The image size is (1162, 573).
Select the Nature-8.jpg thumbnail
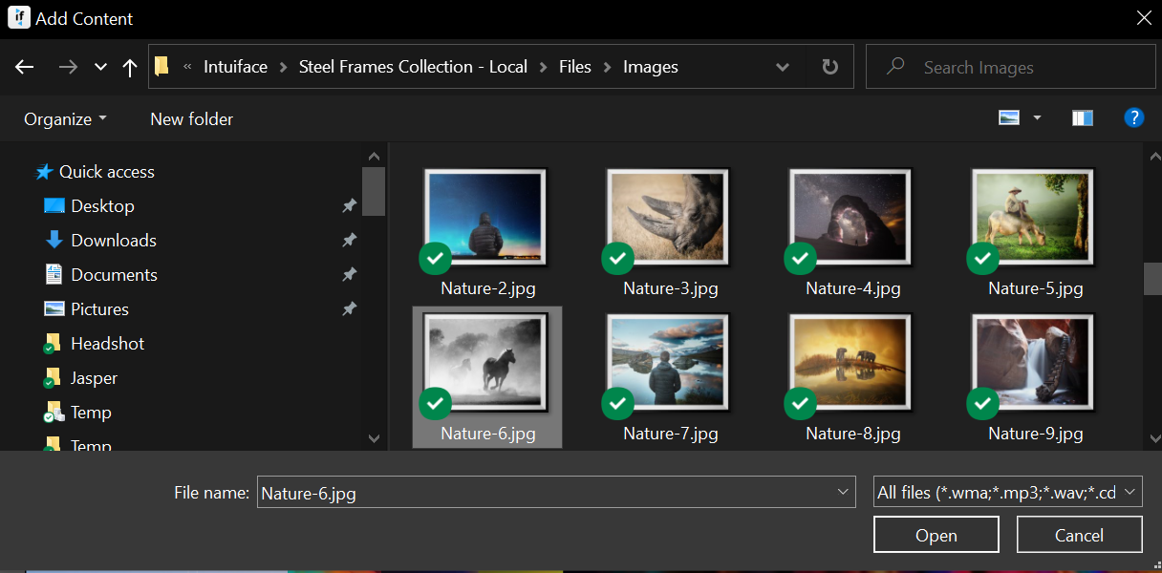point(850,362)
